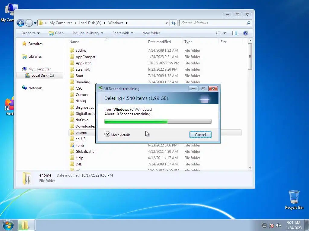The image size is (309, 231).
Task: Sort by the Type column header
Action: (188, 42)
